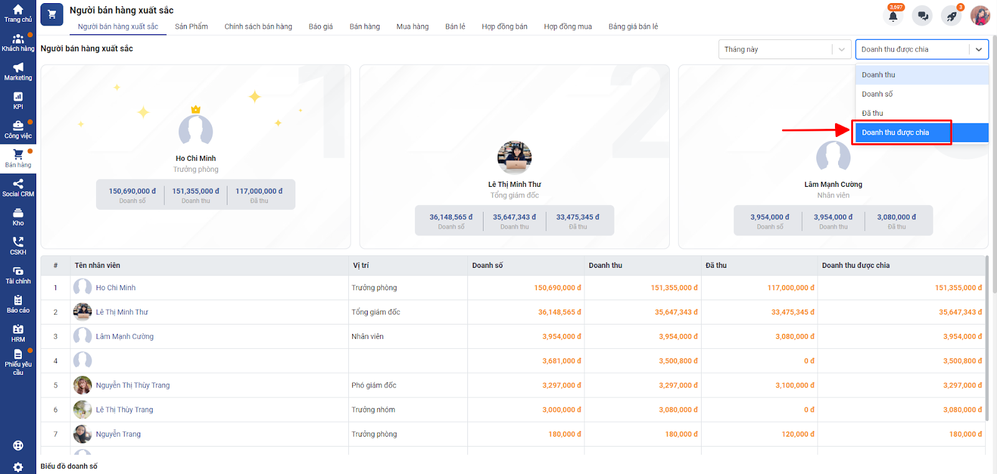
Task: Expand Doanh thu được chia metric dropdown
Action: [x=922, y=49]
